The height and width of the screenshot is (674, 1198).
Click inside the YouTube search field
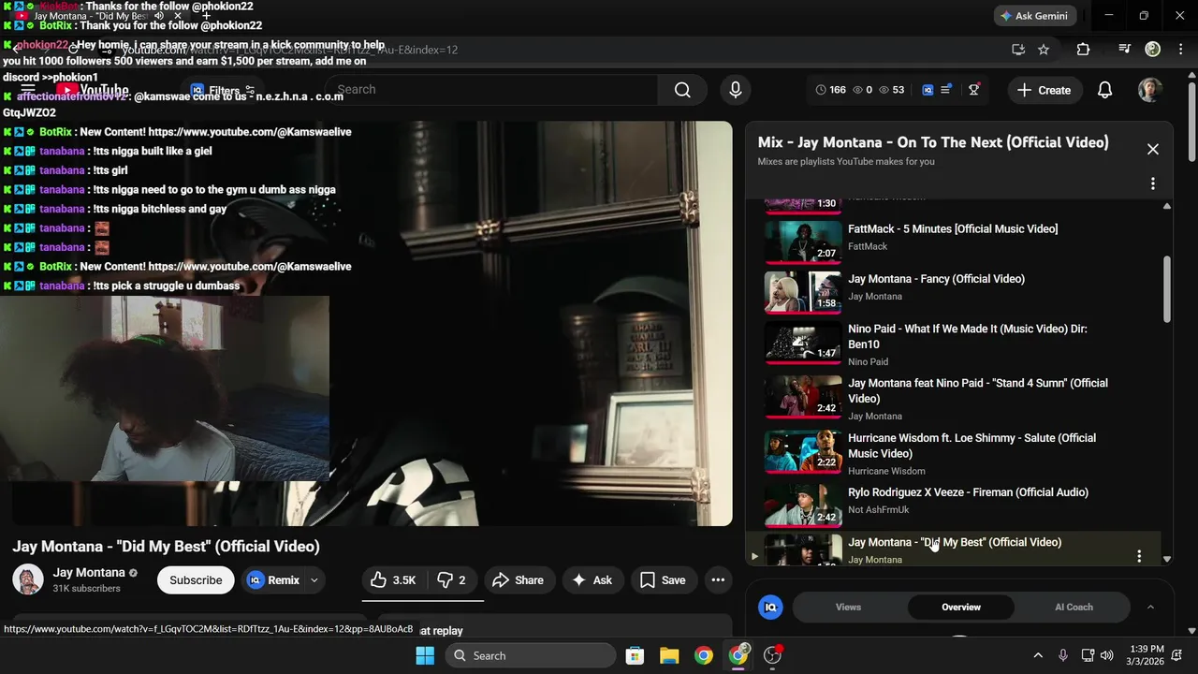click(491, 90)
